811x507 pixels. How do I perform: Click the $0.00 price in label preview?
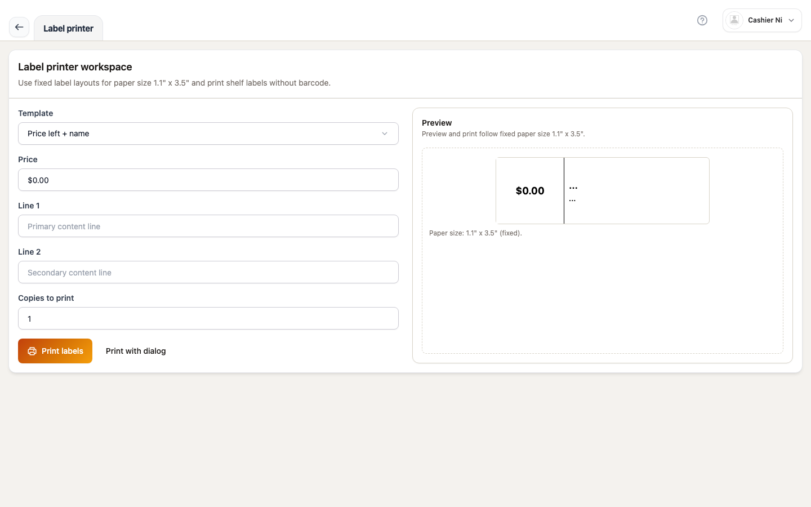(530, 190)
